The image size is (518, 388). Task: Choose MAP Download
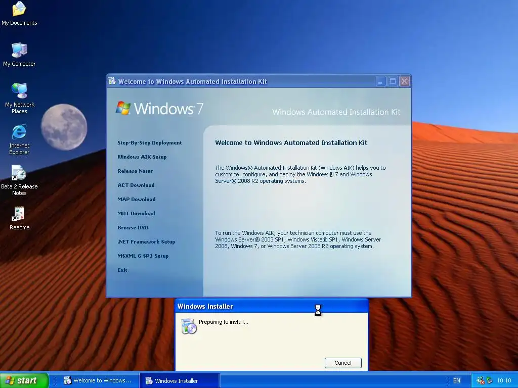137,200
